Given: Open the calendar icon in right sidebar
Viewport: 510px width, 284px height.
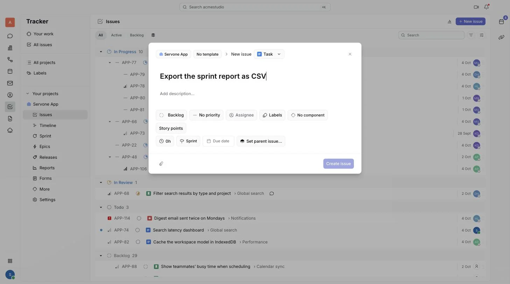Looking at the screenshot, I should click(x=501, y=22).
